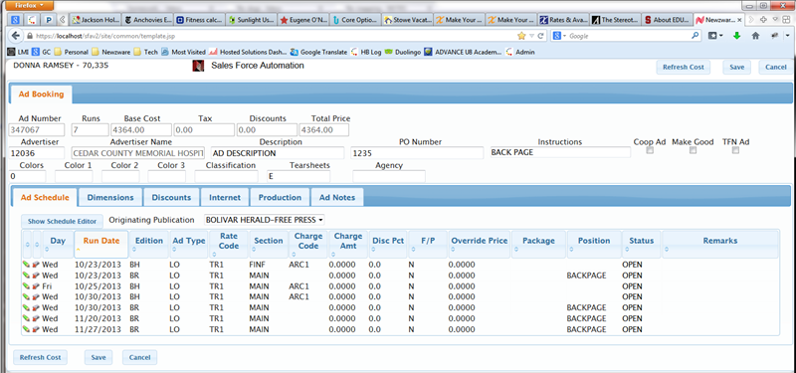Click the top Save button

(x=736, y=67)
